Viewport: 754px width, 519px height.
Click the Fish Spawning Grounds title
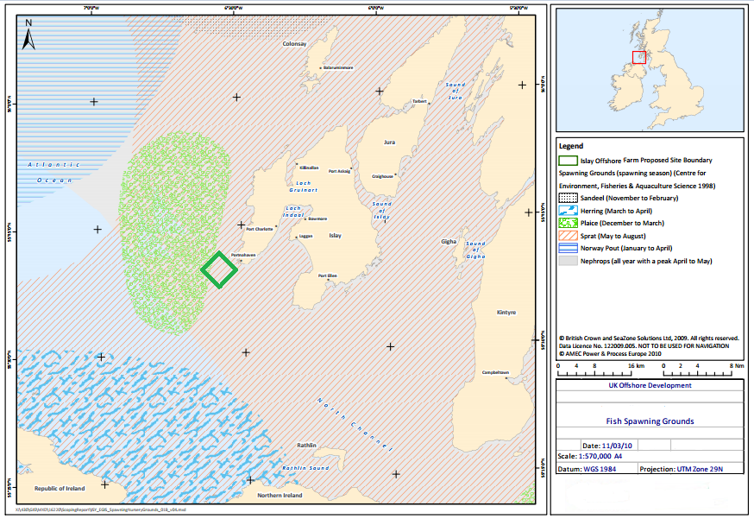(x=649, y=421)
